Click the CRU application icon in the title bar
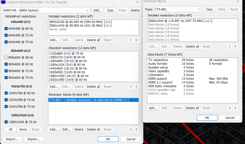 (3, 2)
